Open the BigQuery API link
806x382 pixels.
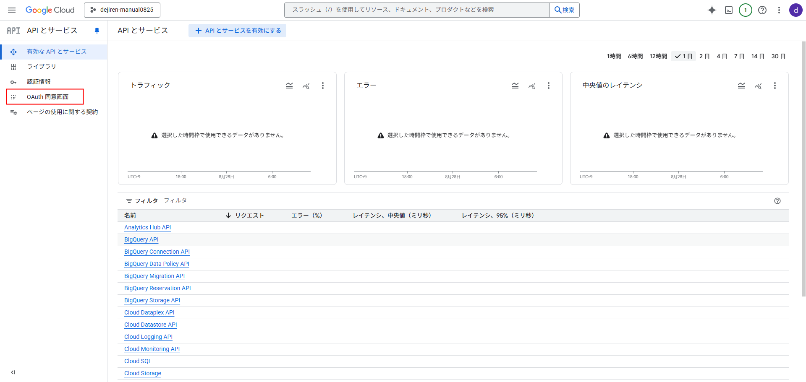pos(141,239)
